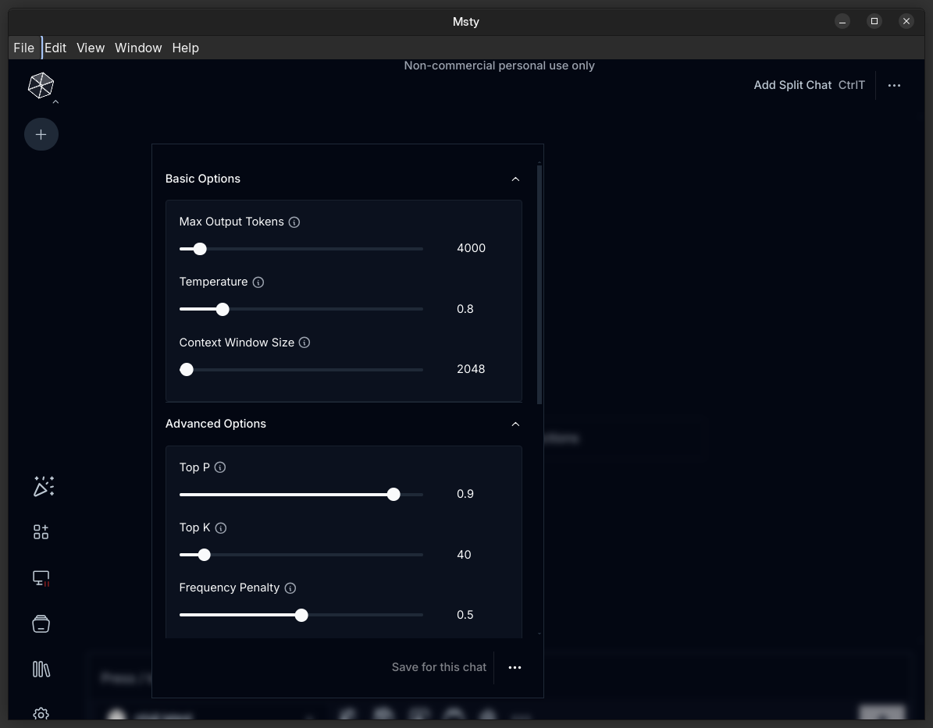Screen dimensions: 933x728
Task: Click Add Split Chat button
Action: coord(792,85)
